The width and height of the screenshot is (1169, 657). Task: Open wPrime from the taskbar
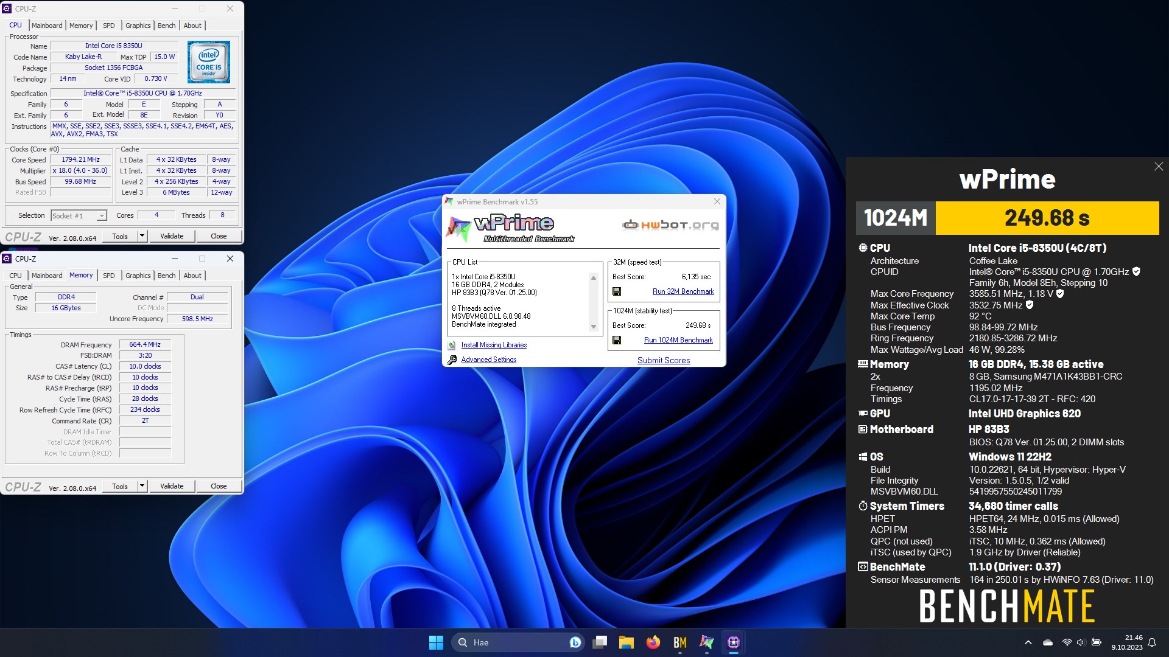707,642
